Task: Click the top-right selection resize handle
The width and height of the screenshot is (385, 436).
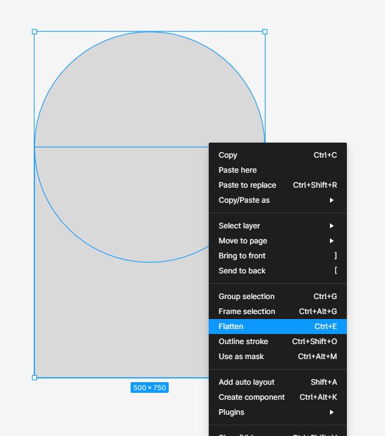Action: [x=265, y=32]
